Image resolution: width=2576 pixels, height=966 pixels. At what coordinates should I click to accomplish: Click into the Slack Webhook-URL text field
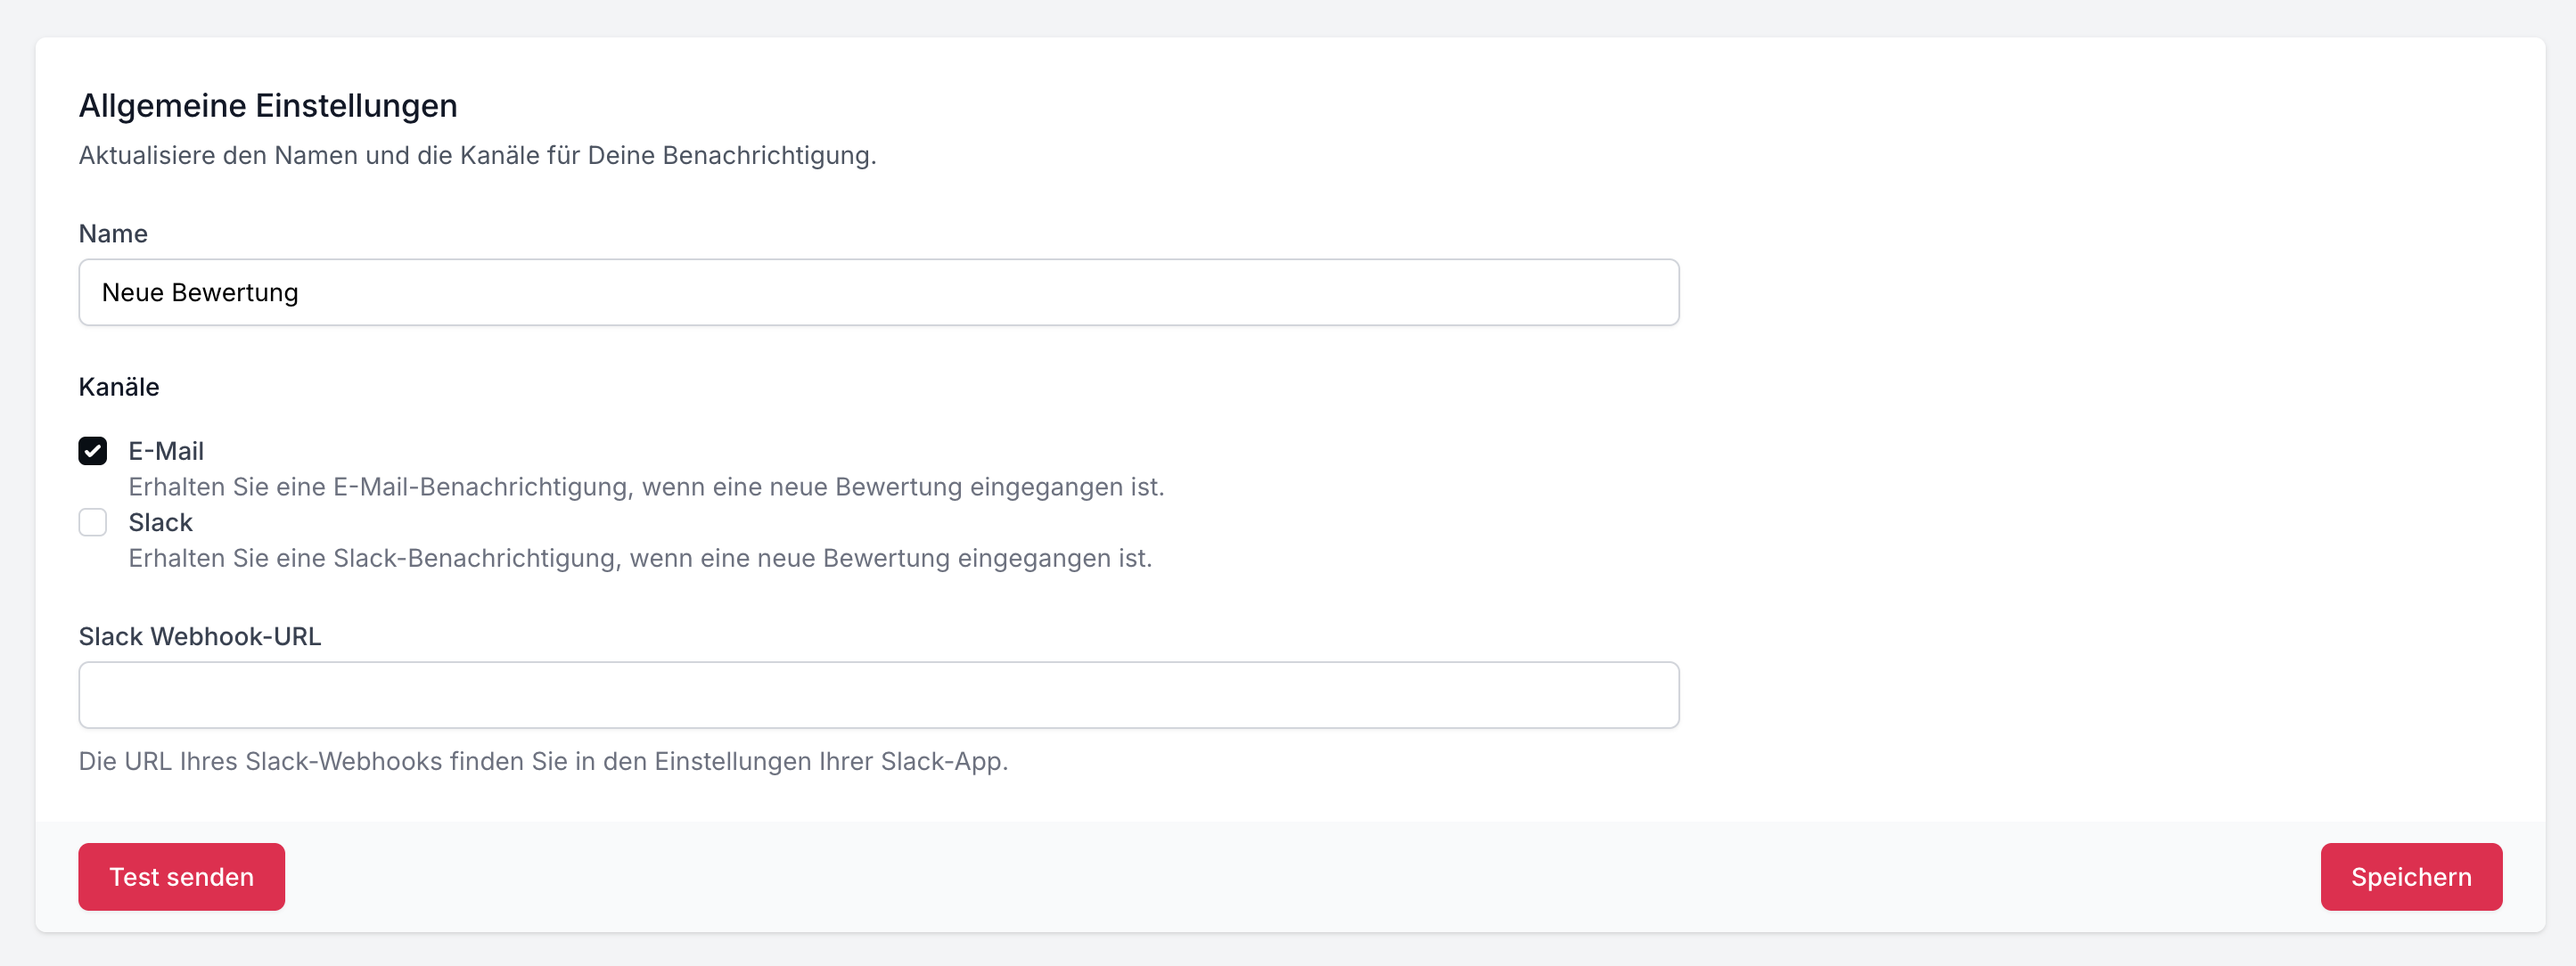point(878,695)
